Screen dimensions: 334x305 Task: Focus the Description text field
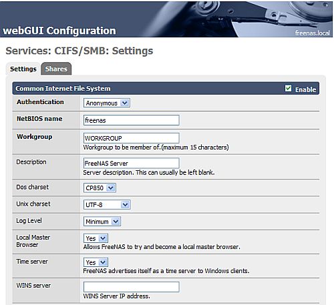click(x=132, y=164)
